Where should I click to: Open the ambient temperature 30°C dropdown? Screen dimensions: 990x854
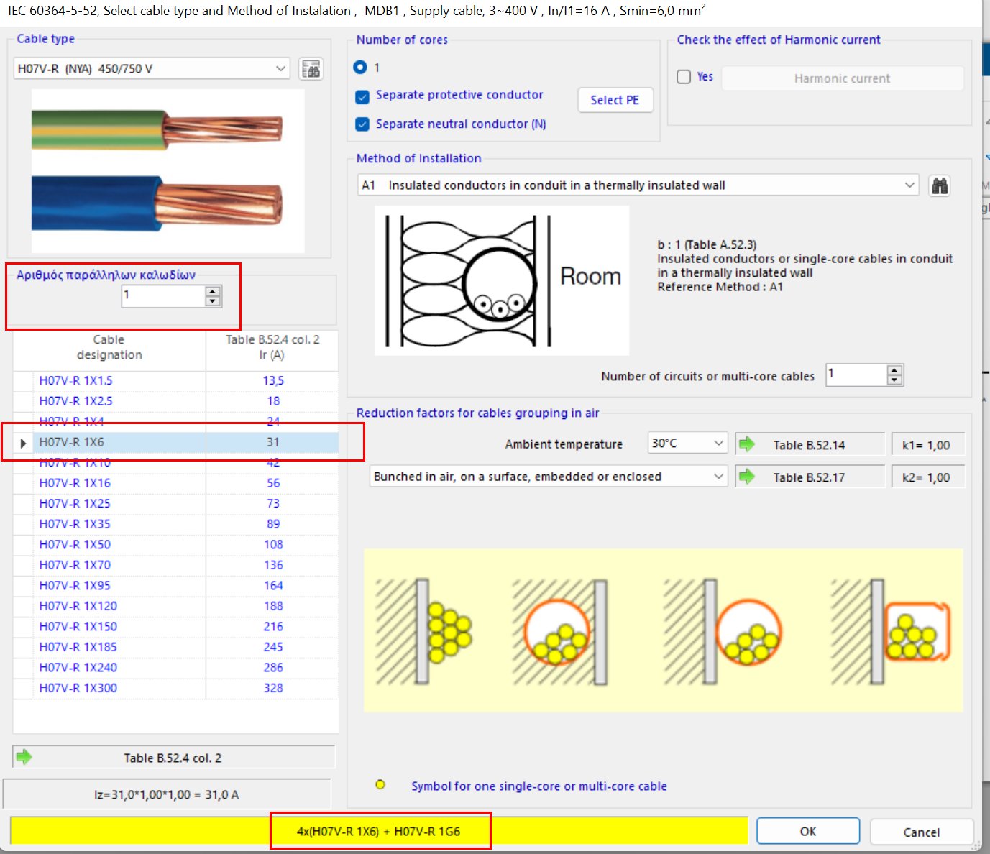point(718,443)
